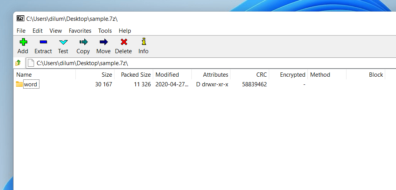Viewport: 396px width, 190px height.
Task: Click the attributes D drwxr-xr-x
Action: (x=212, y=84)
